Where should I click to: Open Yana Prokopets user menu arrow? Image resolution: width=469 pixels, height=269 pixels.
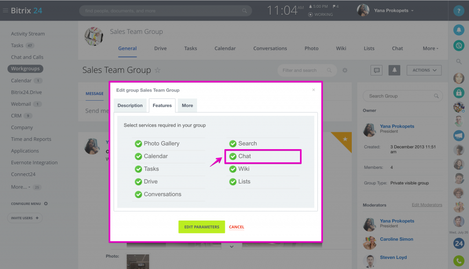click(412, 11)
